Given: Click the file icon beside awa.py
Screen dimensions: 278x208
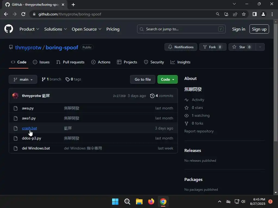Looking at the screenshot, I should pos(15,108).
